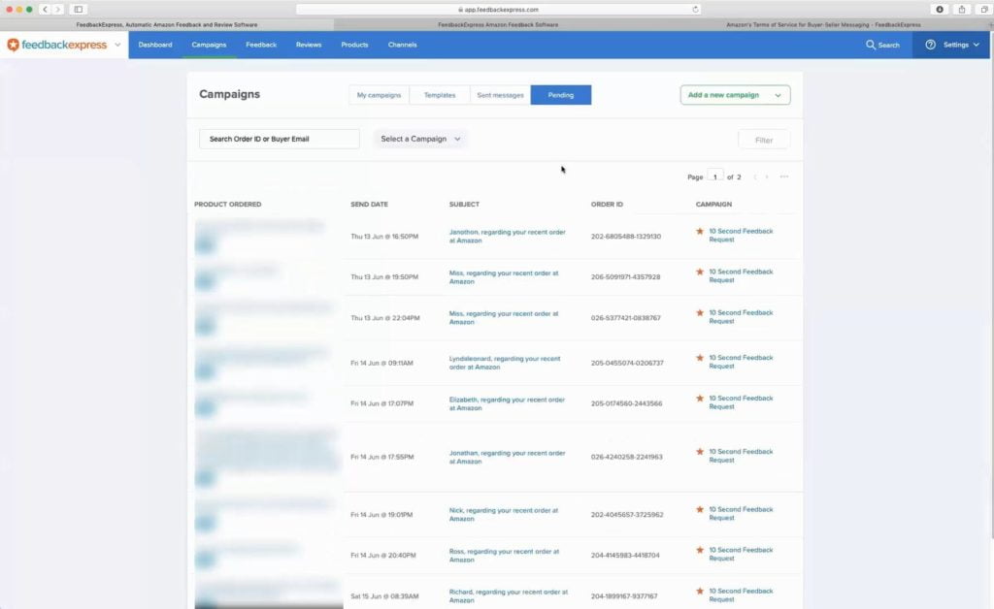
Task: Click star icon in order 205-0455074-0206737 row
Action: [700, 358]
